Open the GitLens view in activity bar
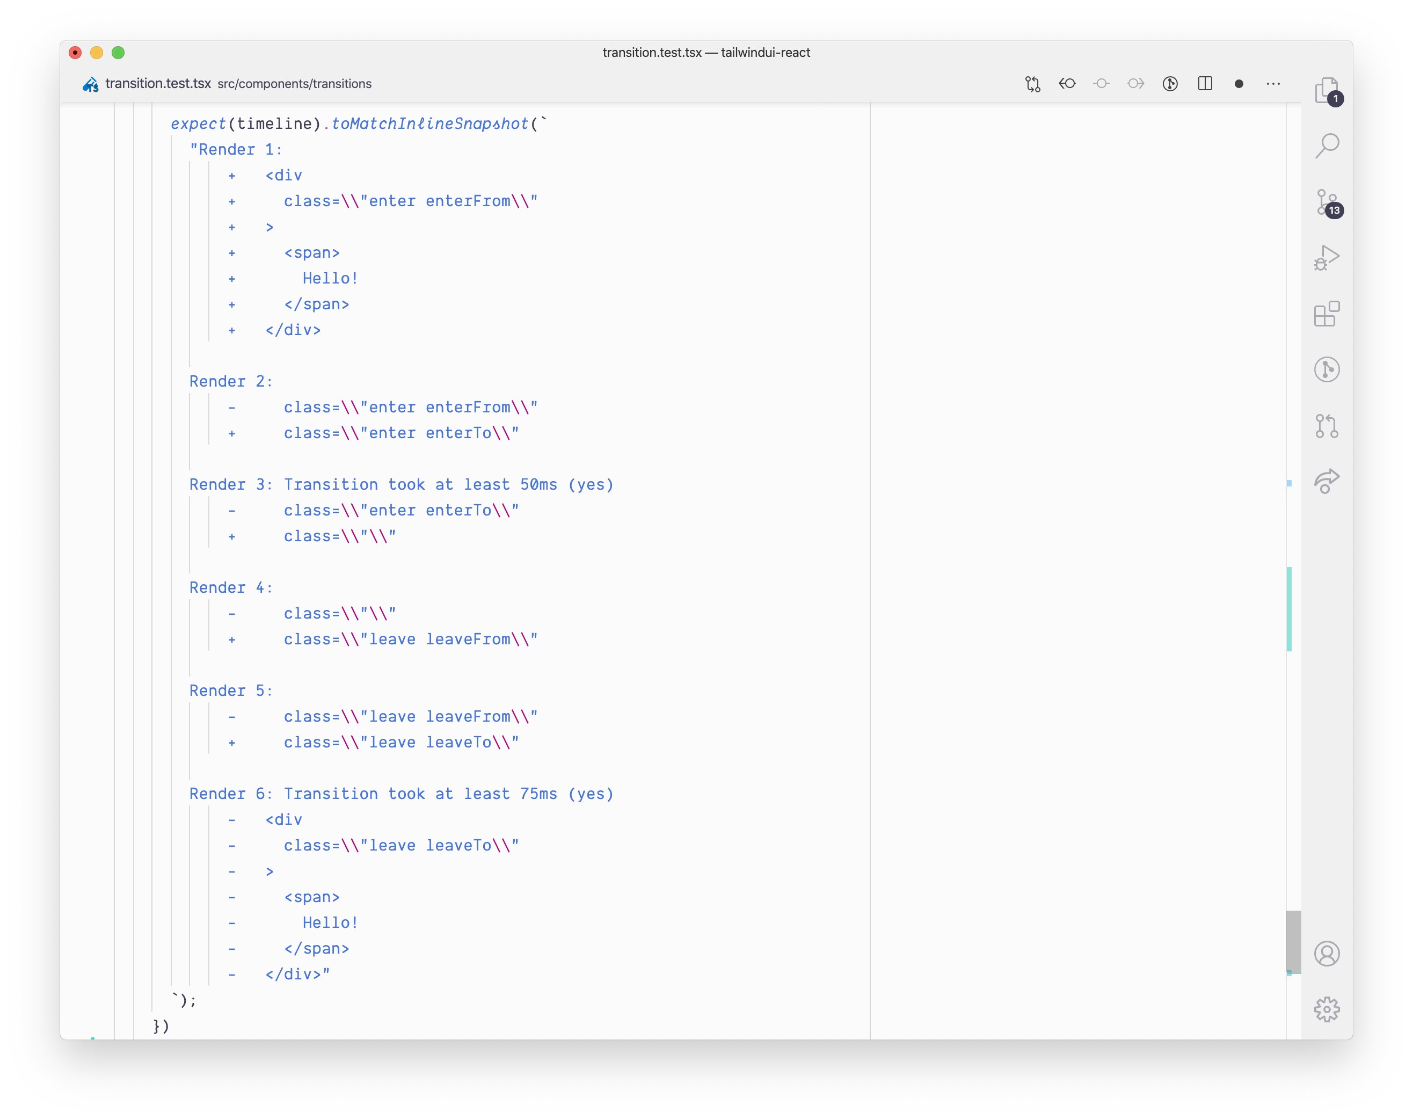 pos(1327,369)
